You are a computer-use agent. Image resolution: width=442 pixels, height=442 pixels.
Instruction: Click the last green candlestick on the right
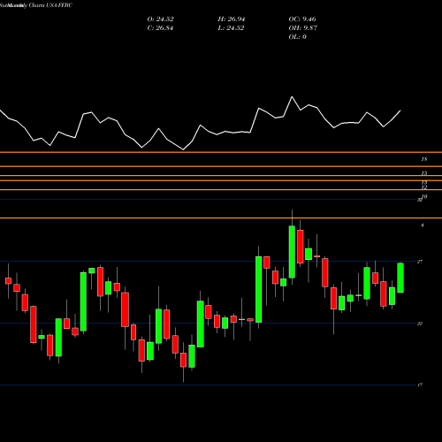coord(400,278)
